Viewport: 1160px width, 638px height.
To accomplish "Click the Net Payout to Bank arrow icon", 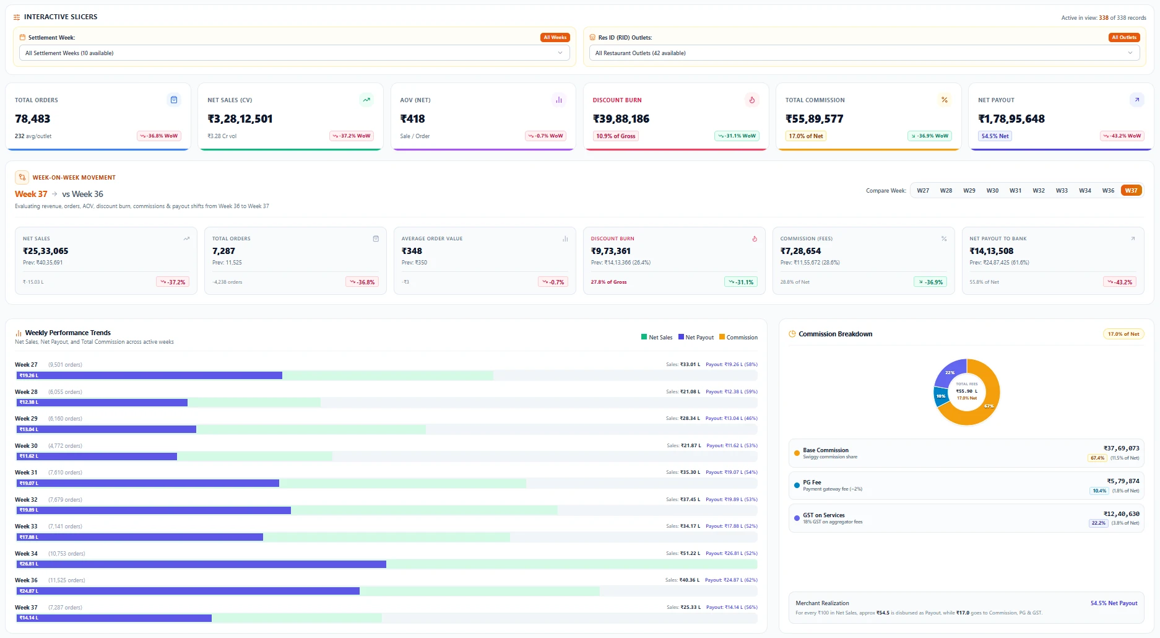I will [1133, 238].
